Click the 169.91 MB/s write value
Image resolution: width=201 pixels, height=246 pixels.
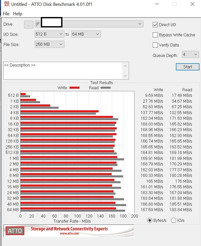(x=152, y=158)
